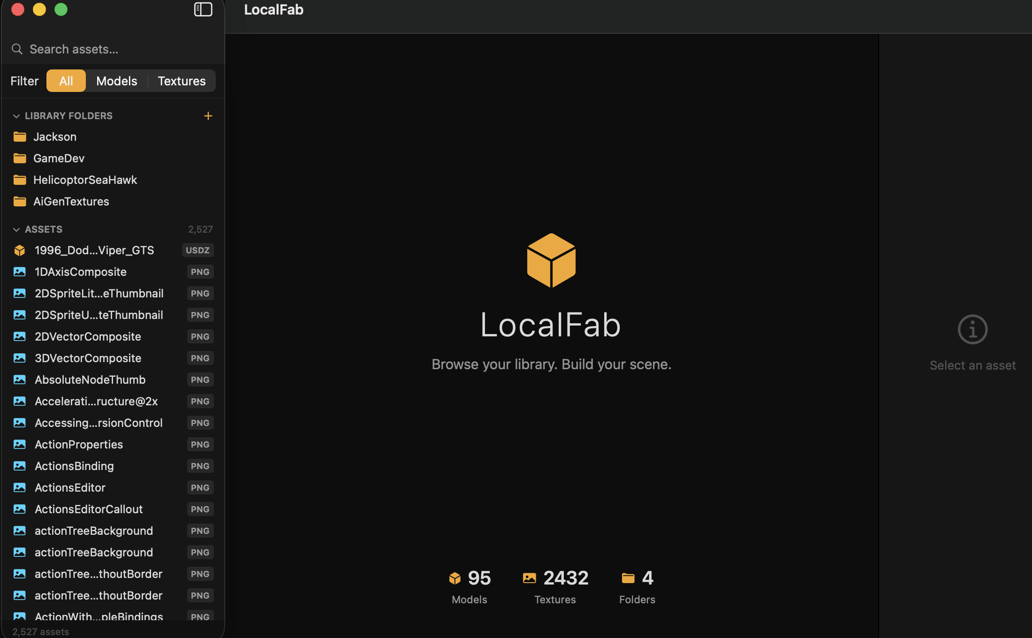This screenshot has height=638, width=1032.
Task: Select the 3DVectorComposite asset
Action: [x=113, y=358]
